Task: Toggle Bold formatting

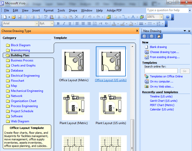Action: click(x=58, y=24)
